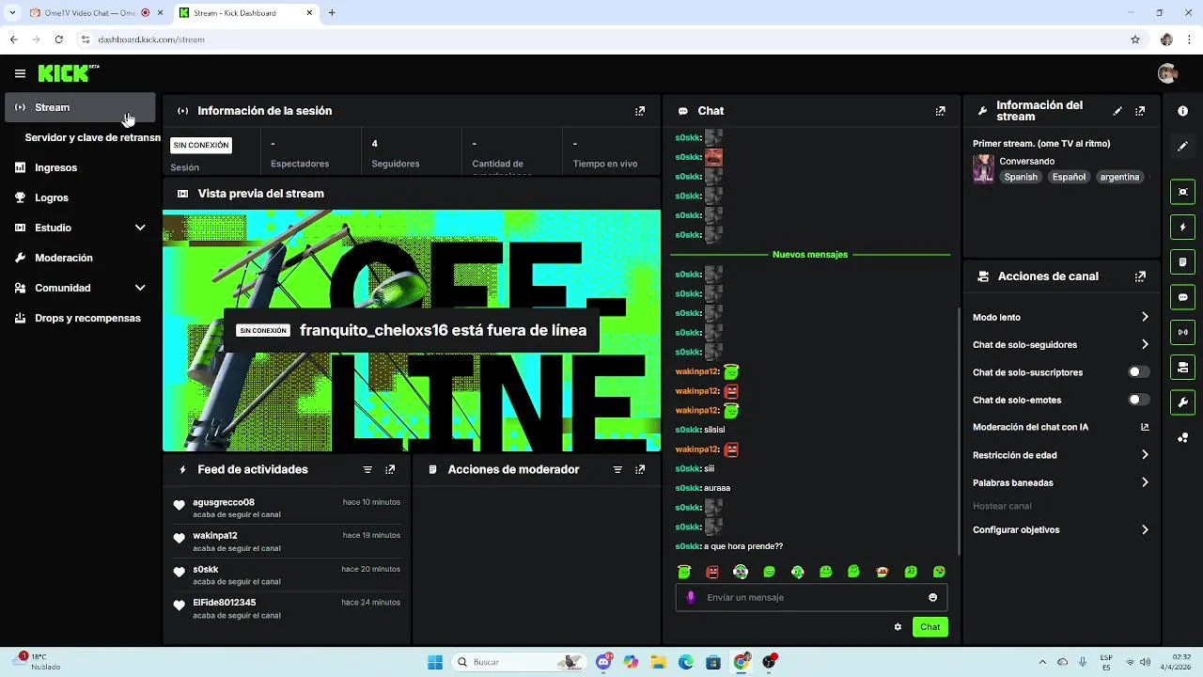Toggle the channel actions panel in sidebar

[x=1182, y=367]
